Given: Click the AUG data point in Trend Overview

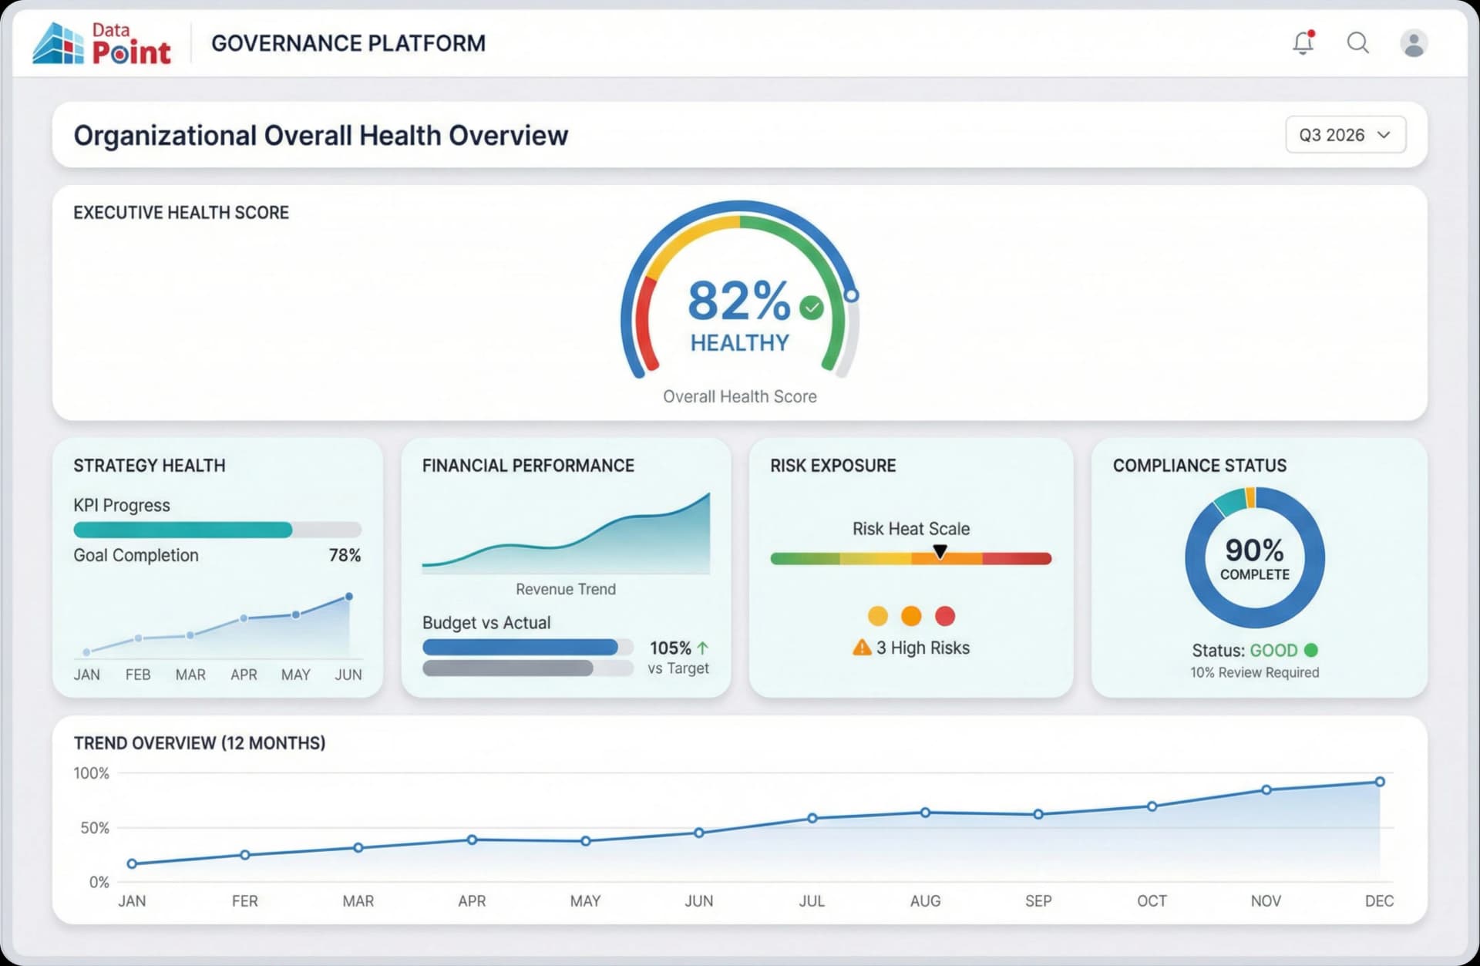Looking at the screenshot, I should (925, 813).
